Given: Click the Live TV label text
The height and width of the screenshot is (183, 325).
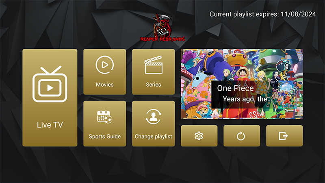Looking at the screenshot, I should [x=50, y=125].
